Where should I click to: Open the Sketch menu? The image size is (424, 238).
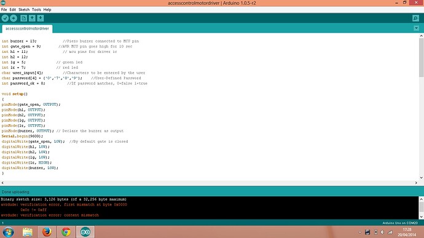(x=24, y=9)
